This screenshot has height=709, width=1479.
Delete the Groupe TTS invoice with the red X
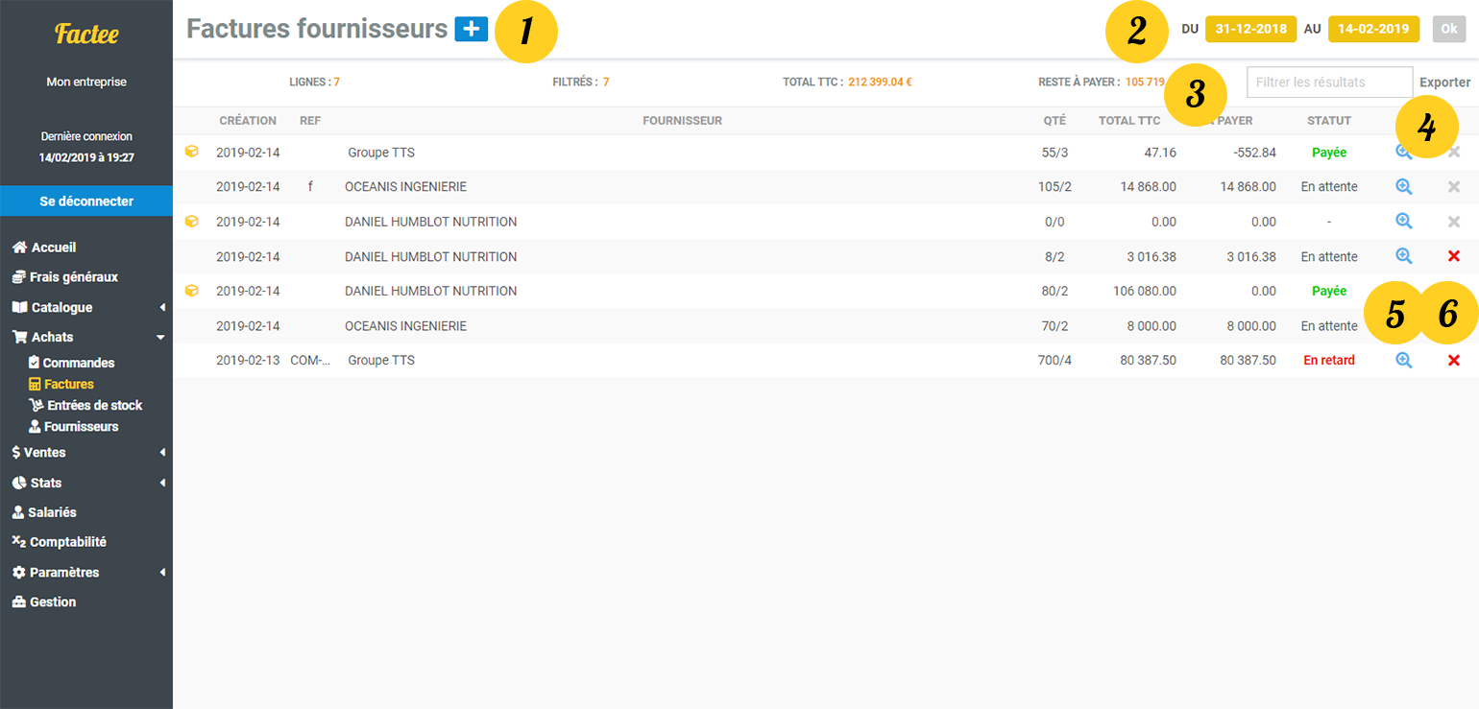click(1454, 360)
